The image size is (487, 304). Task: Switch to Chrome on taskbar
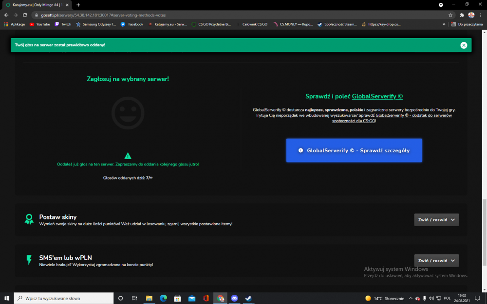pos(221,299)
